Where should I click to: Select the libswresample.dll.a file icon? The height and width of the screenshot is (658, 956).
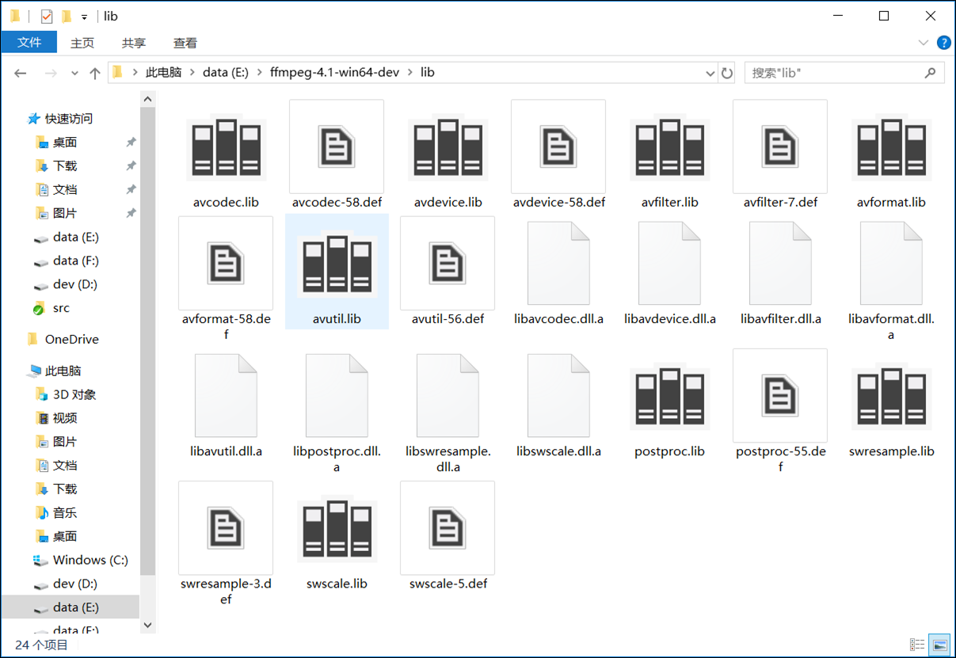click(x=448, y=395)
